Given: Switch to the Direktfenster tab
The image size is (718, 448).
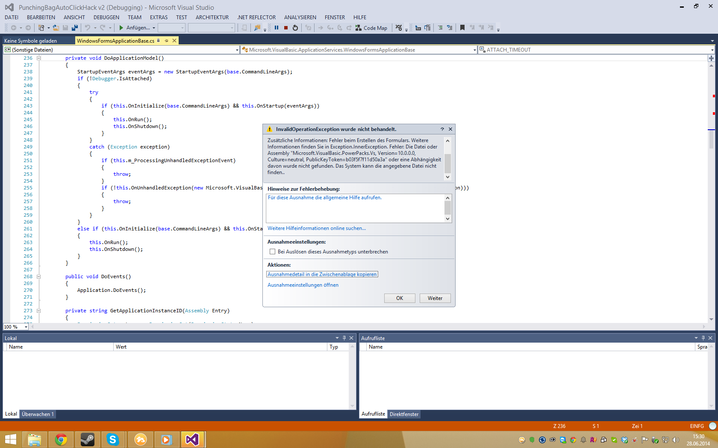Looking at the screenshot, I should pyautogui.click(x=404, y=414).
